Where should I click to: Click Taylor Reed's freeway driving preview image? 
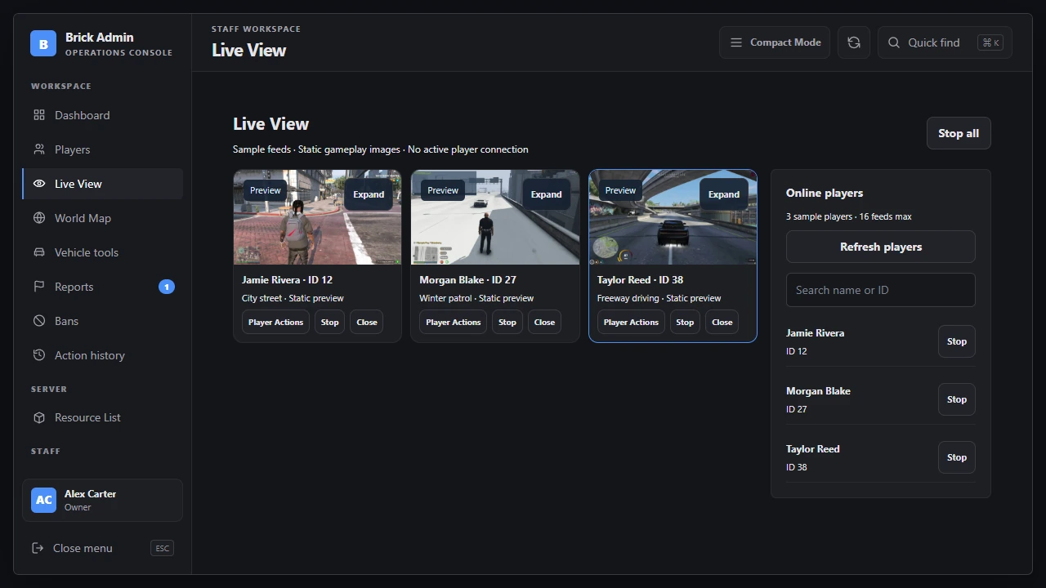pos(673,217)
